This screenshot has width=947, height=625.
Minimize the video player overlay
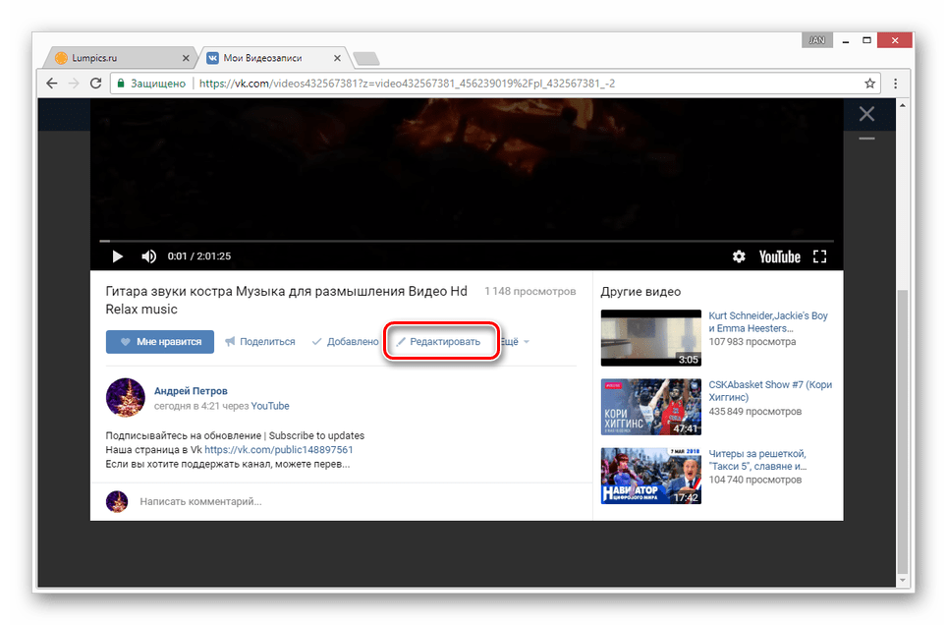click(866, 139)
